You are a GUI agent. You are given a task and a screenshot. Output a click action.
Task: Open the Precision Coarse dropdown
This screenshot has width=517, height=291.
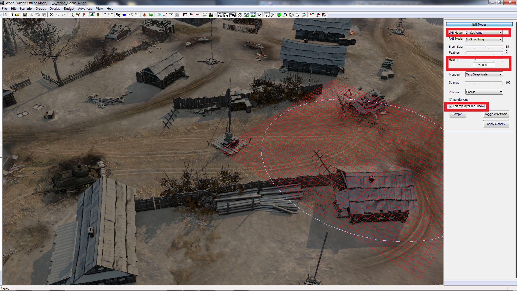[x=484, y=92]
